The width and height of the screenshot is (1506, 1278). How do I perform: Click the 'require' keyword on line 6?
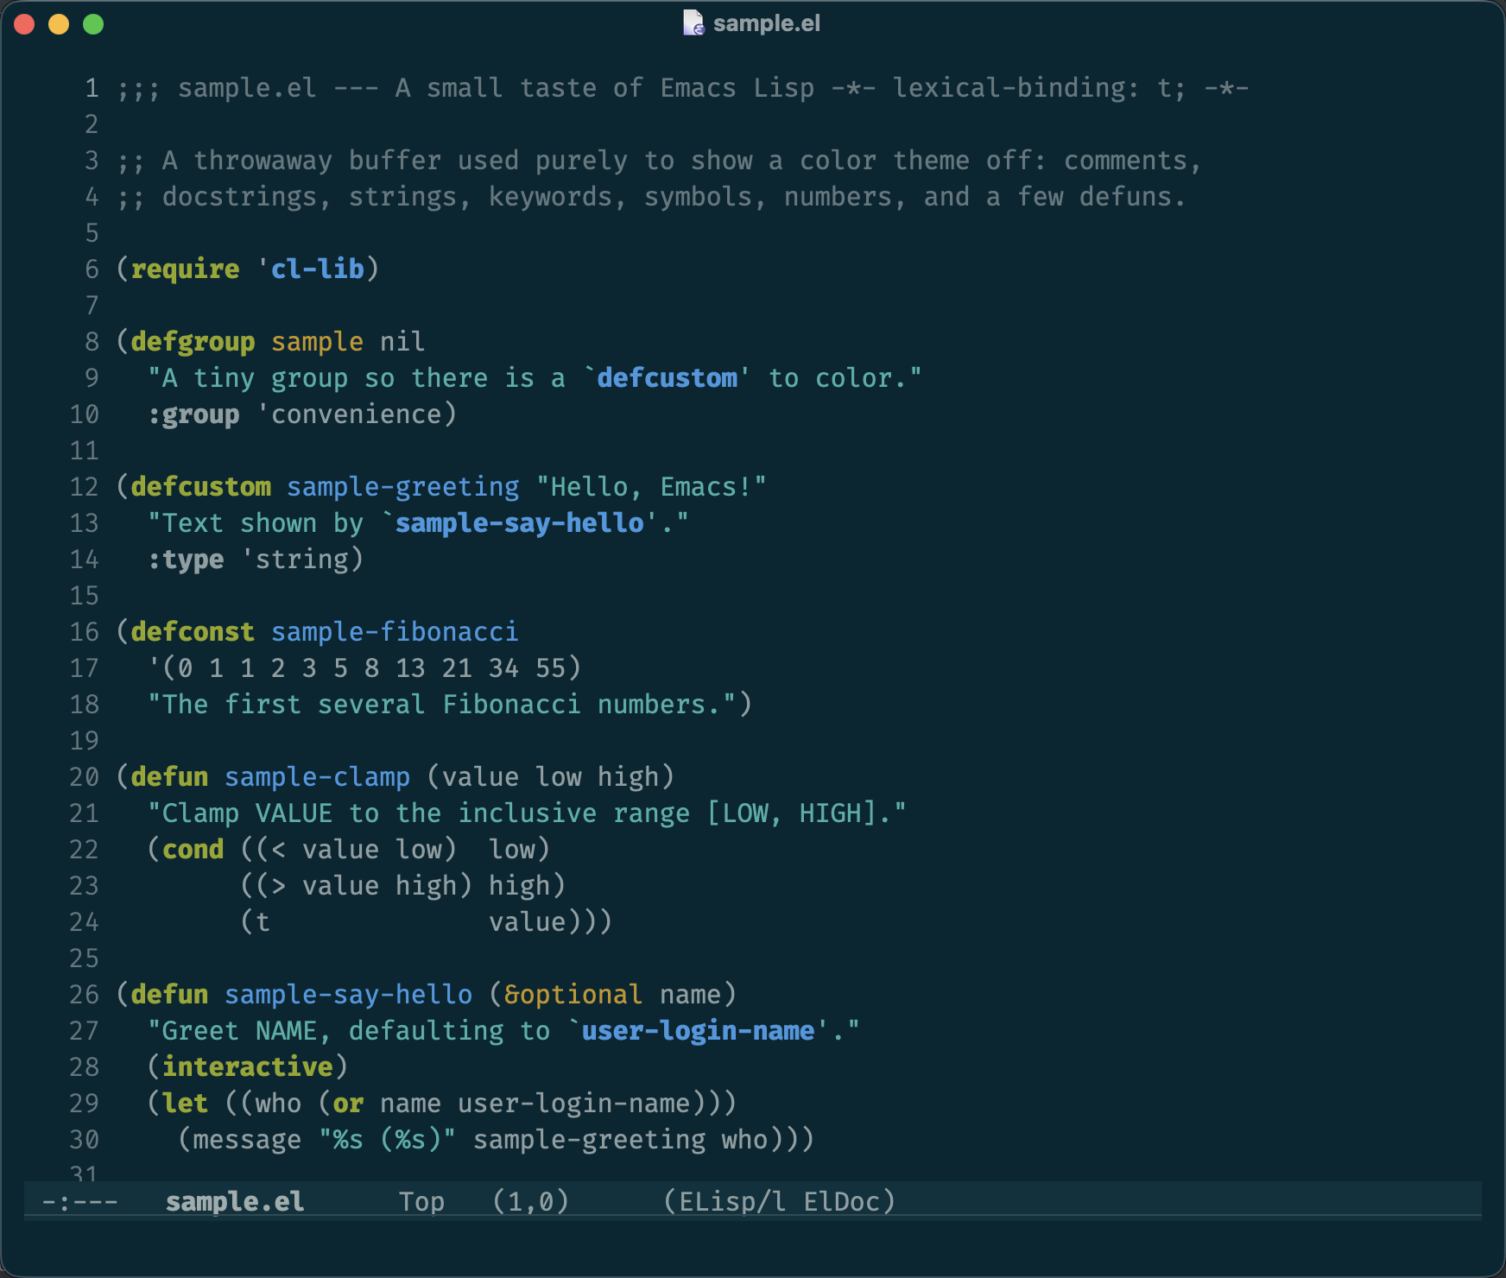click(185, 269)
